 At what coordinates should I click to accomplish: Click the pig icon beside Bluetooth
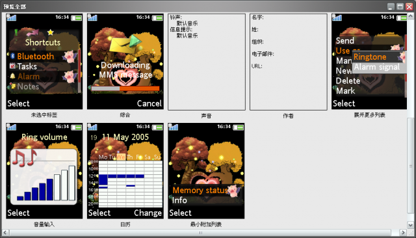click(x=70, y=57)
